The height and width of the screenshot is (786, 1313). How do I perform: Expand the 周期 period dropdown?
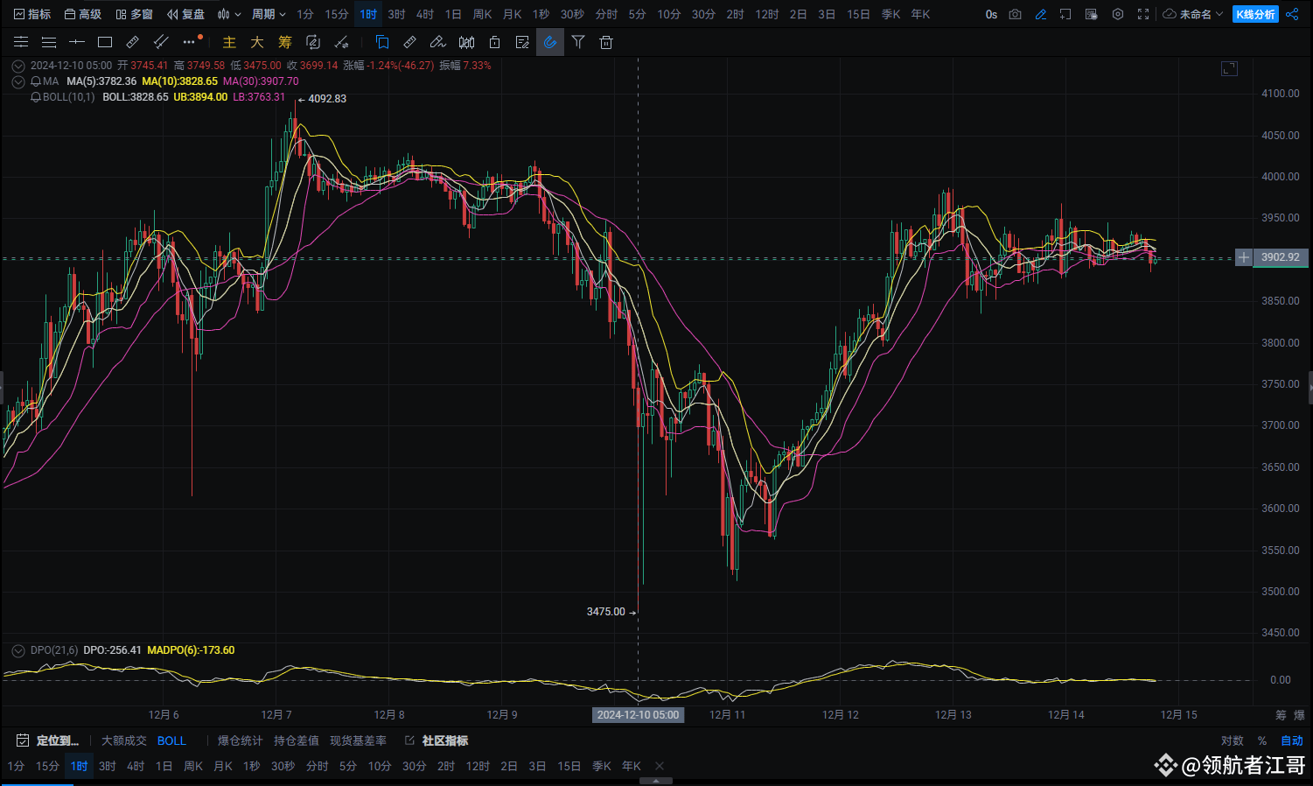tap(269, 14)
